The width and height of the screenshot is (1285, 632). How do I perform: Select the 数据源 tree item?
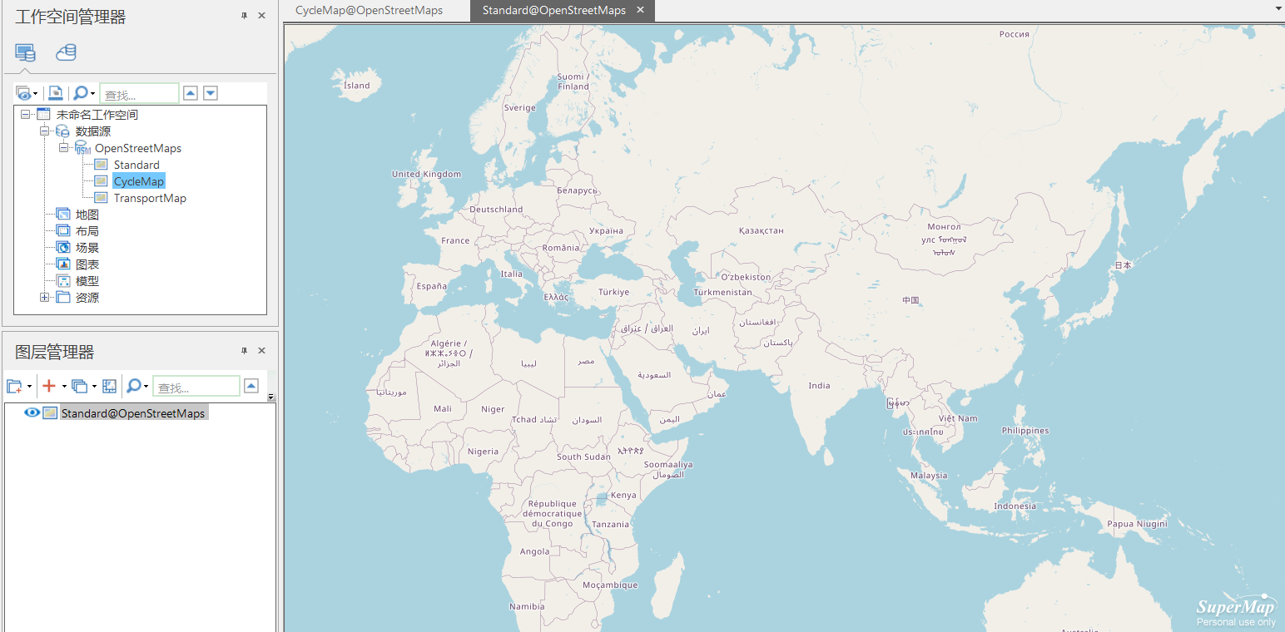coord(93,131)
